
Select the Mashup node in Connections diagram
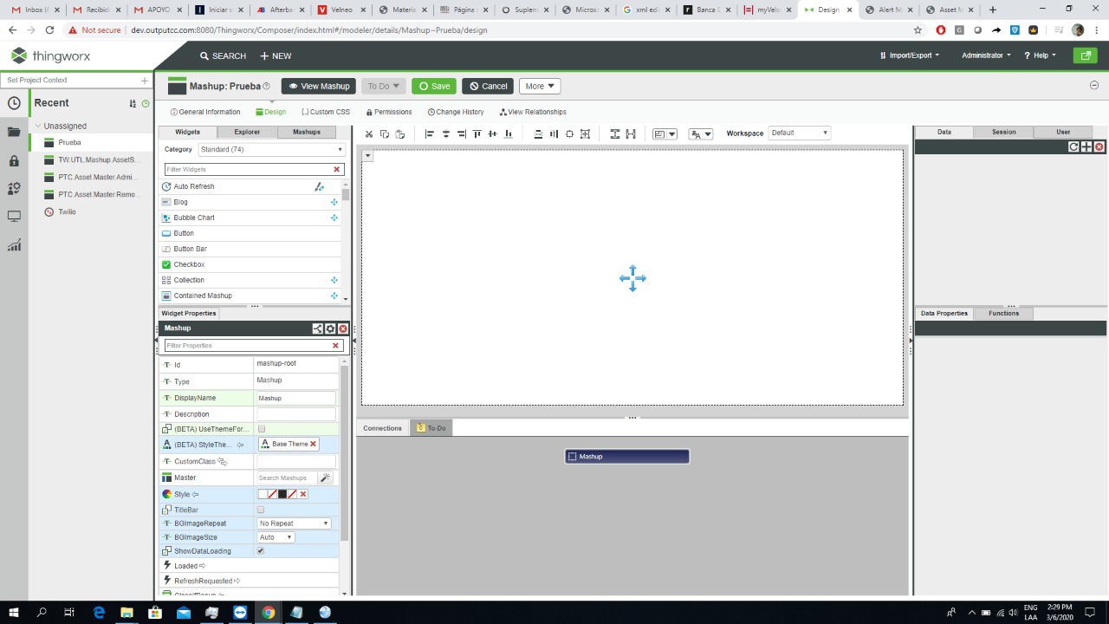pyautogui.click(x=627, y=457)
